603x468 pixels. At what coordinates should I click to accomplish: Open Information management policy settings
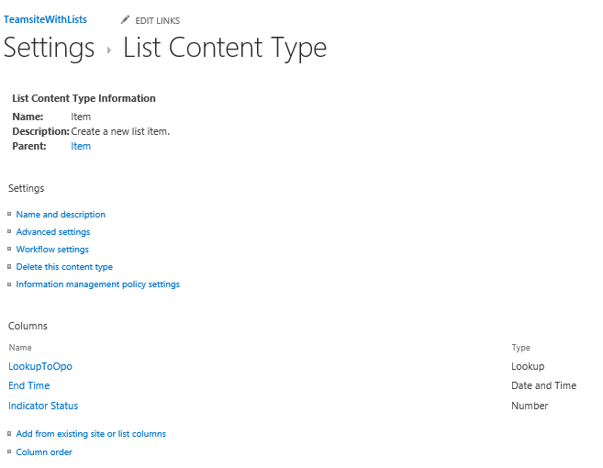coord(97,284)
